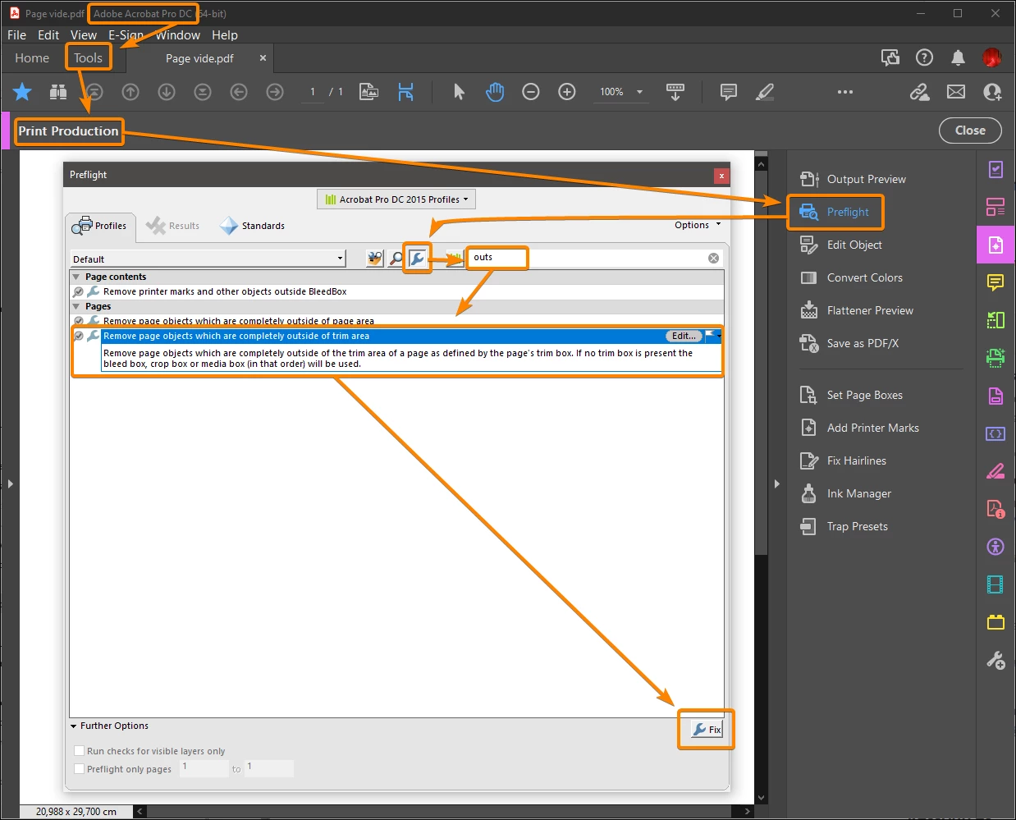Screen dimensions: 1016x820
Task: Select the Preflight tool in right panel
Action: (x=835, y=212)
